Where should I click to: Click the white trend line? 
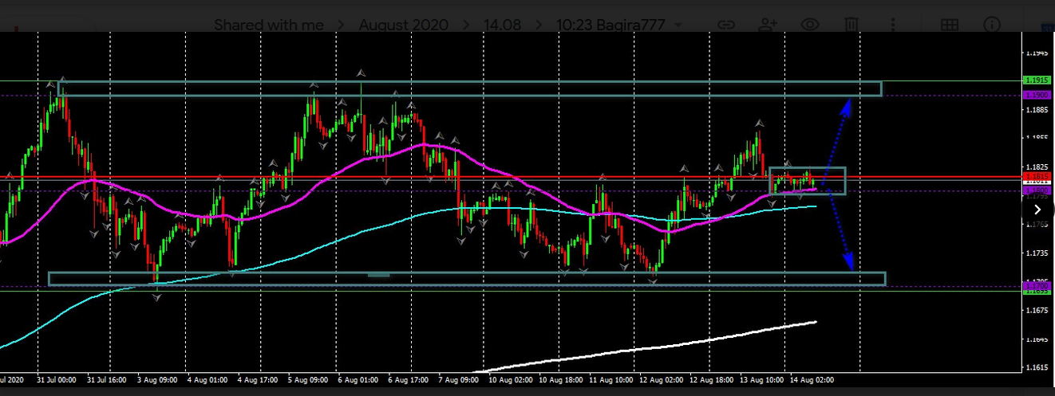(x=654, y=347)
